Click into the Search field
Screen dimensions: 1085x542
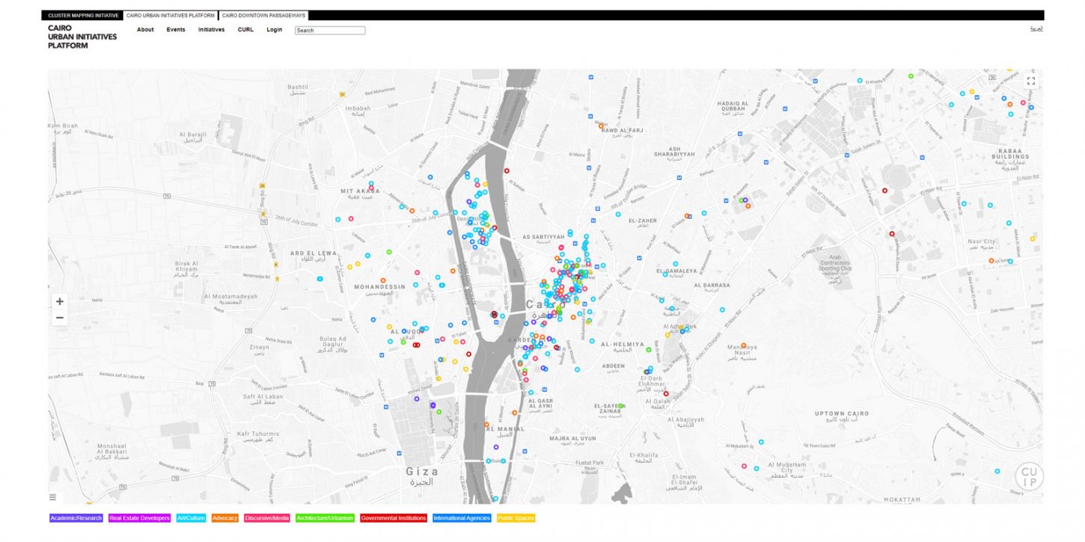point(330,31)
